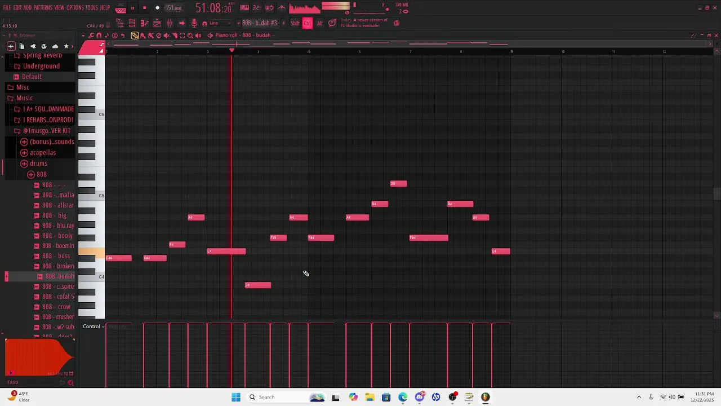Viewport: 721px width, 406px height.
Task: Expand the (bonus)..sounds folder
Action: 52,142
